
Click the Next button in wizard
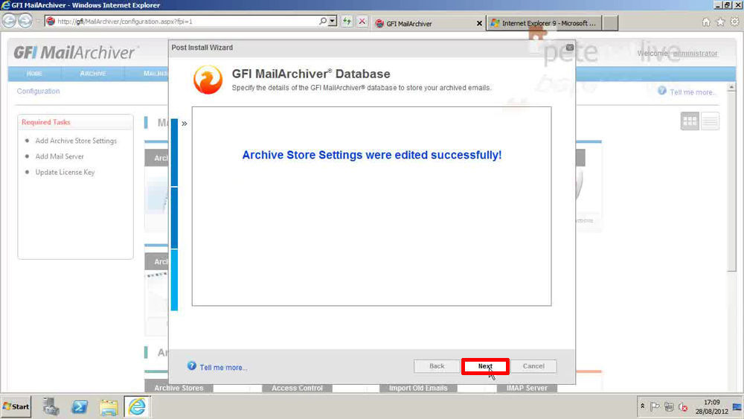point(485,366)
